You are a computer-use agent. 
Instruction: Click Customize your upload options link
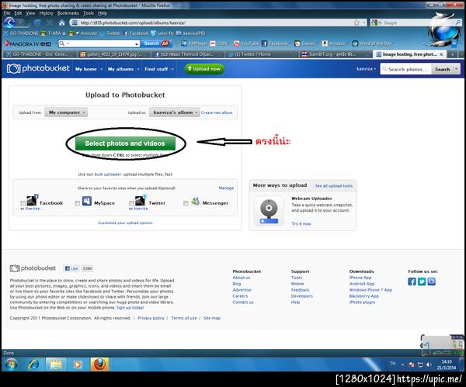click(125, 223)
